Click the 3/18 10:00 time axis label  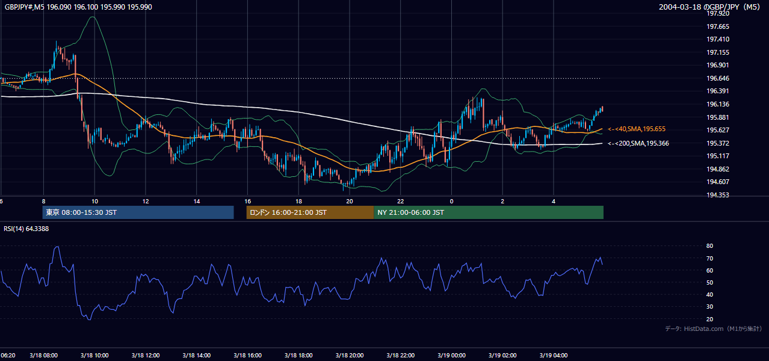point(95,356)
